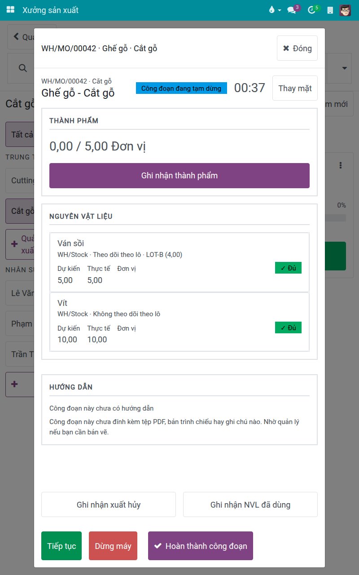Image resolution: width=359 pixels, height=575 pixels.
Task: Click the Xưởng sản xuất app title
Action: (x=50, y=10)
